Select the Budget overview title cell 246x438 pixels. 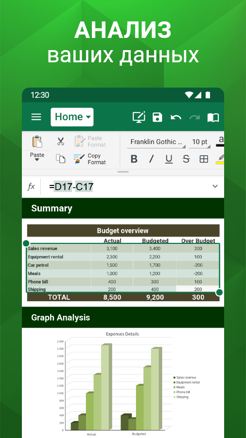click(x=123, y=231)
